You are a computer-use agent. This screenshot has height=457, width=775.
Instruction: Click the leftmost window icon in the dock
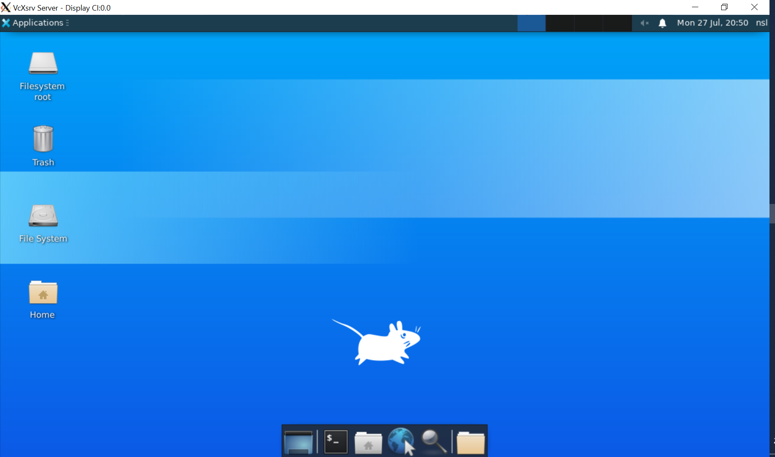tap(299, 441)
